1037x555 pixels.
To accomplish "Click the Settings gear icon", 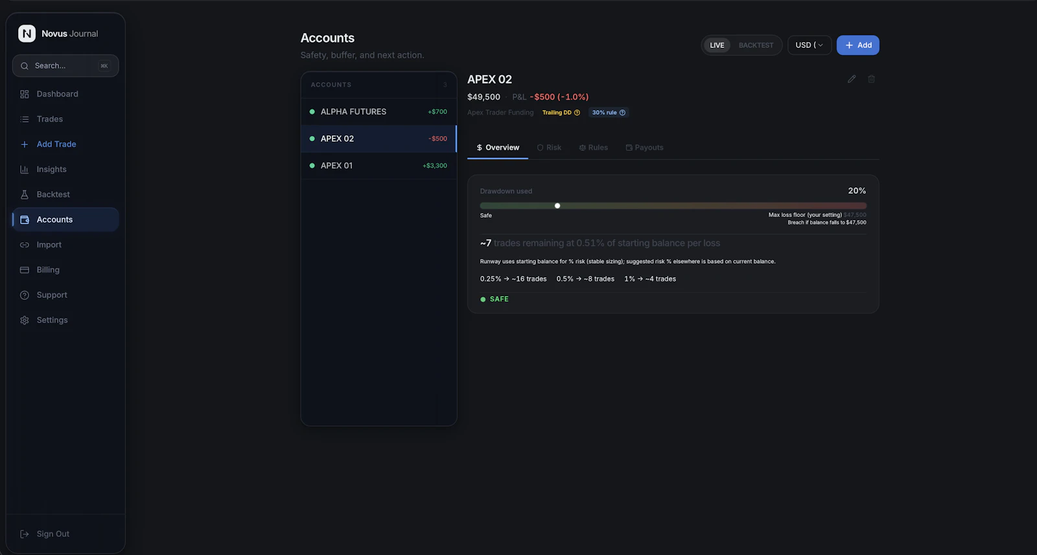I will click(25, 320).
